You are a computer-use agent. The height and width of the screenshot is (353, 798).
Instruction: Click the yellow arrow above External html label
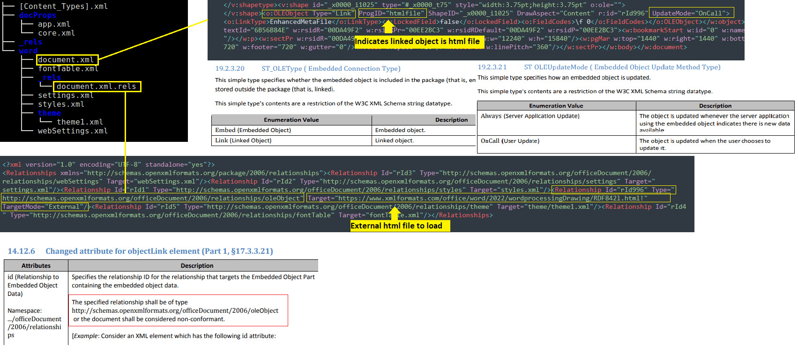[395, 213]
